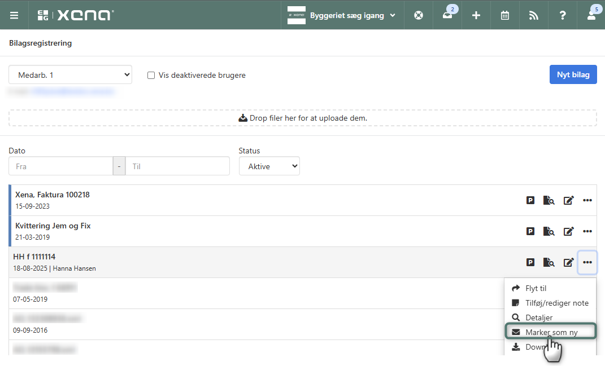Open the hamburger navigation menu
Viewport: 605px width, 366px height.
(14, 15)
